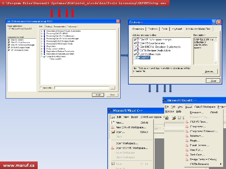Click the Plugin item's arrow icon
This screenshot has width=226, height=169.
[187, 141]
